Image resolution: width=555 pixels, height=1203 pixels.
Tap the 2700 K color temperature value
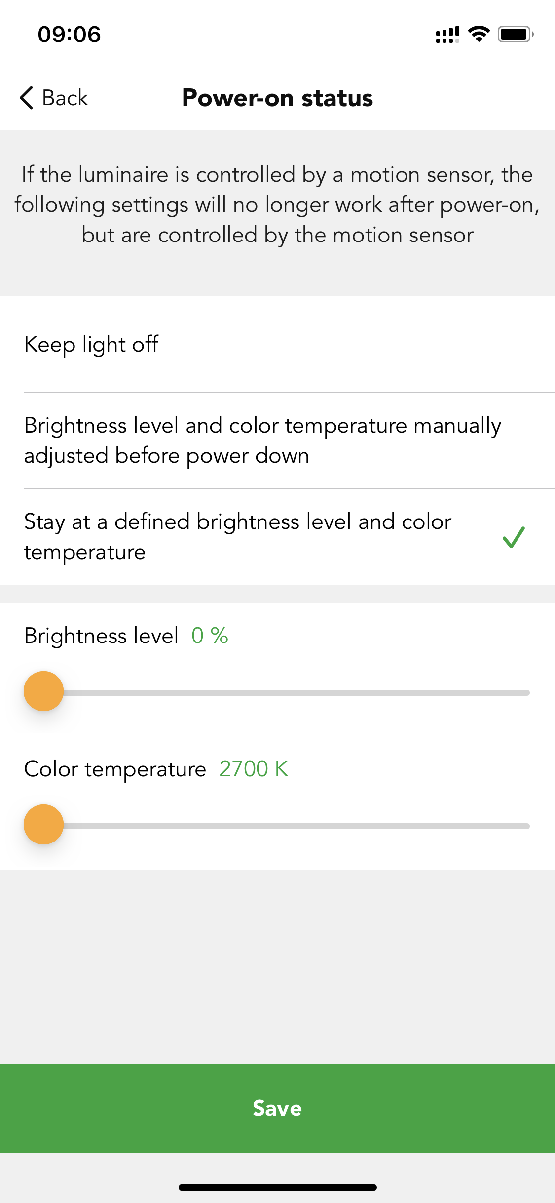(x=254, y=769)
